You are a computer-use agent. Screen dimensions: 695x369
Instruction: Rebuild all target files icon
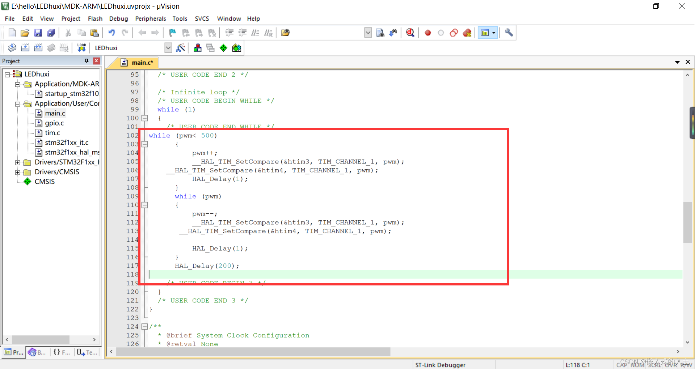(x=38, y=48)
